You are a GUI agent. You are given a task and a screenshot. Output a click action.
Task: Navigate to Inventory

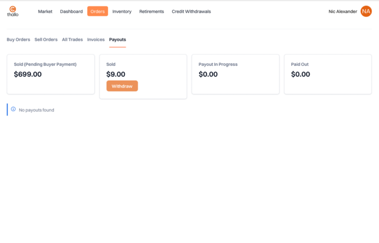[122, 11]
